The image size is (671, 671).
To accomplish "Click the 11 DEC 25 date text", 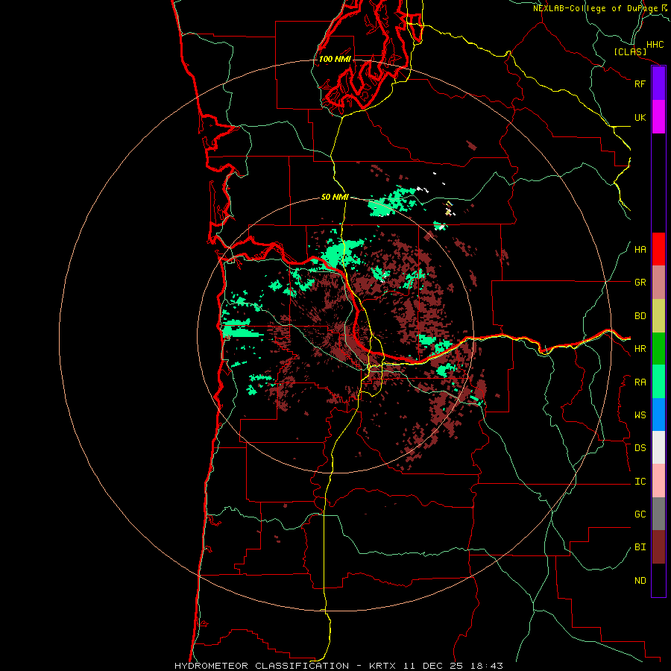I will [x=434, y=666].
